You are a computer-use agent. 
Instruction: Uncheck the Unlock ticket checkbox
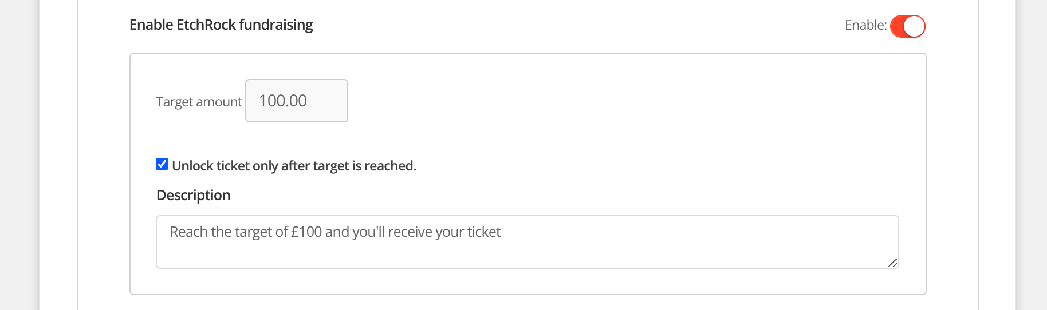162,165
